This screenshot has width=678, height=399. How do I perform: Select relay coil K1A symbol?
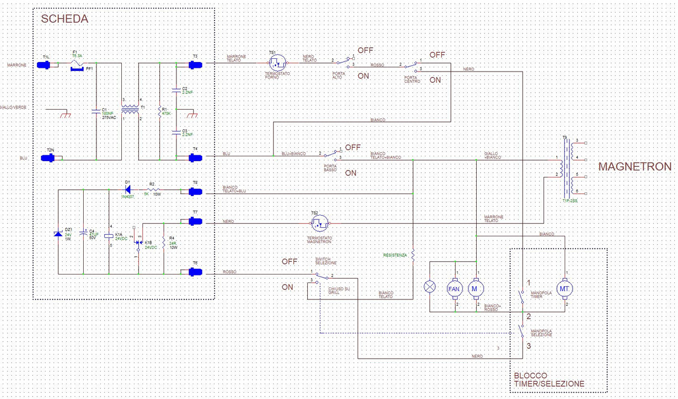coord(110,235)
